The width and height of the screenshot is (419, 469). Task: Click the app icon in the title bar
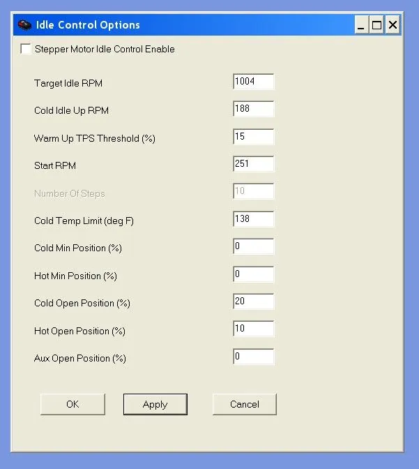click(x=24, y=25)
